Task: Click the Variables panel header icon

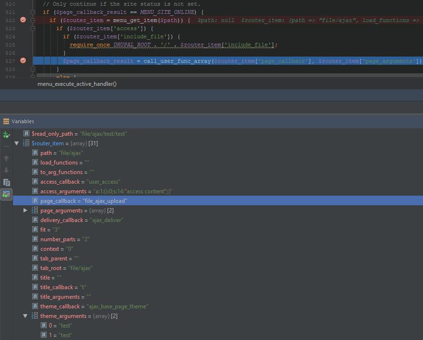Action: 6,121
